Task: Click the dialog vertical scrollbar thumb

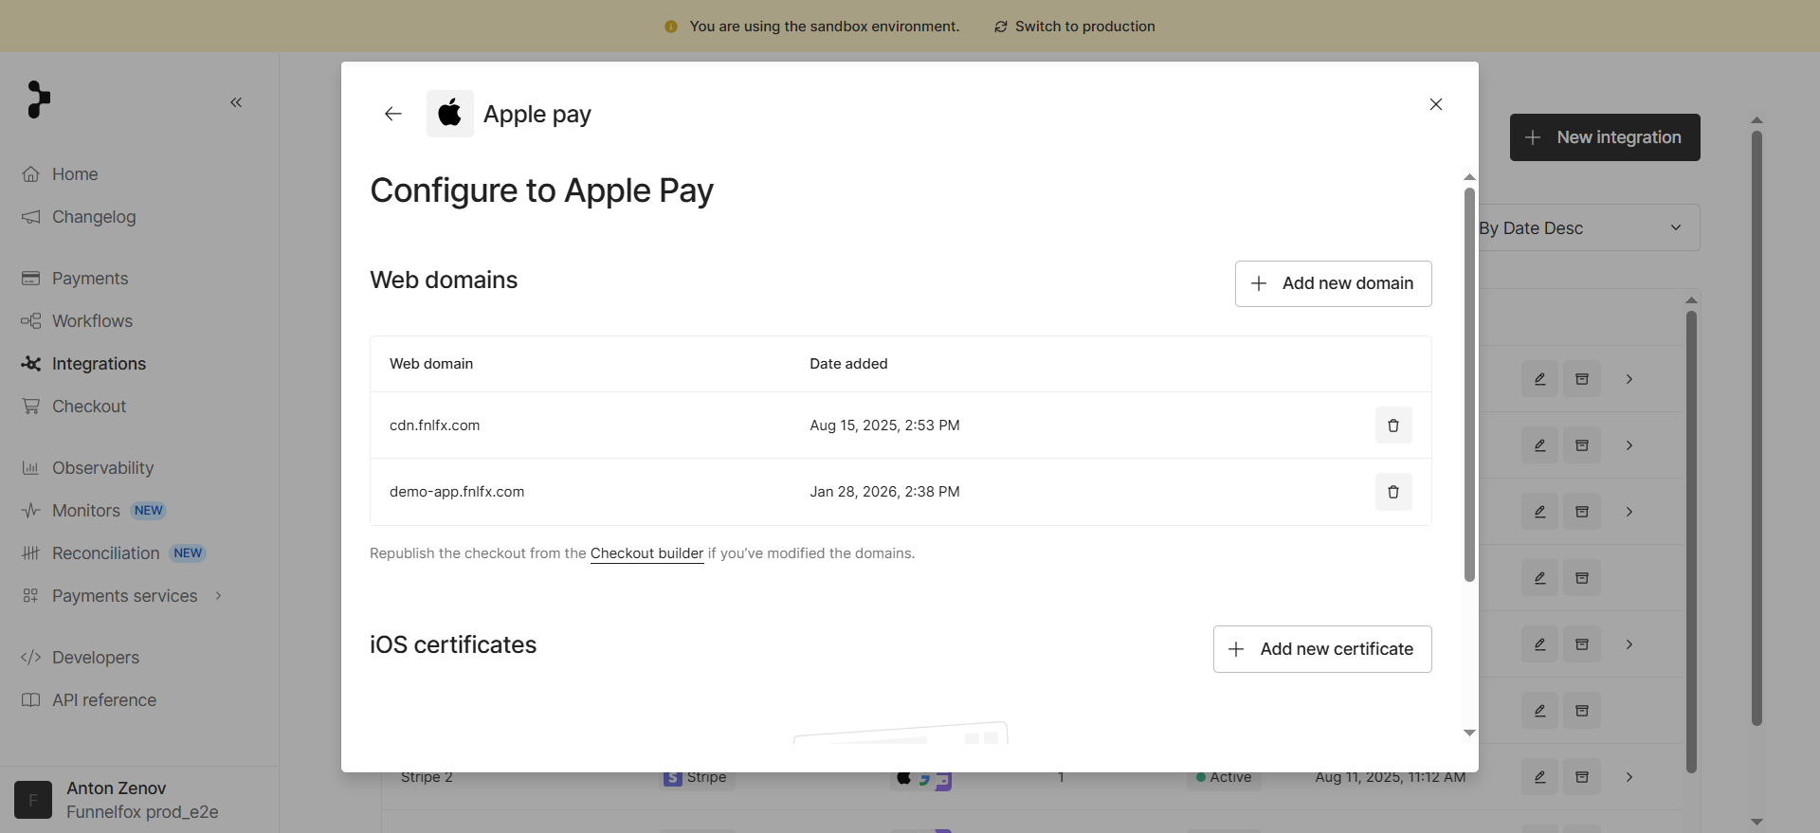Action: pos(1469,384)
